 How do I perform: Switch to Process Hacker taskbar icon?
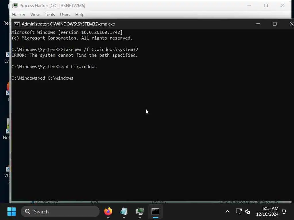(x=140, y=212)
